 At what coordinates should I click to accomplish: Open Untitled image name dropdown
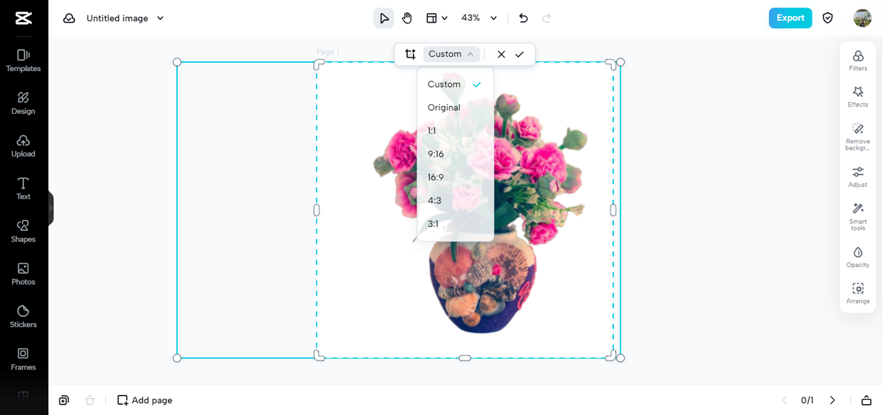pos(161,19)
